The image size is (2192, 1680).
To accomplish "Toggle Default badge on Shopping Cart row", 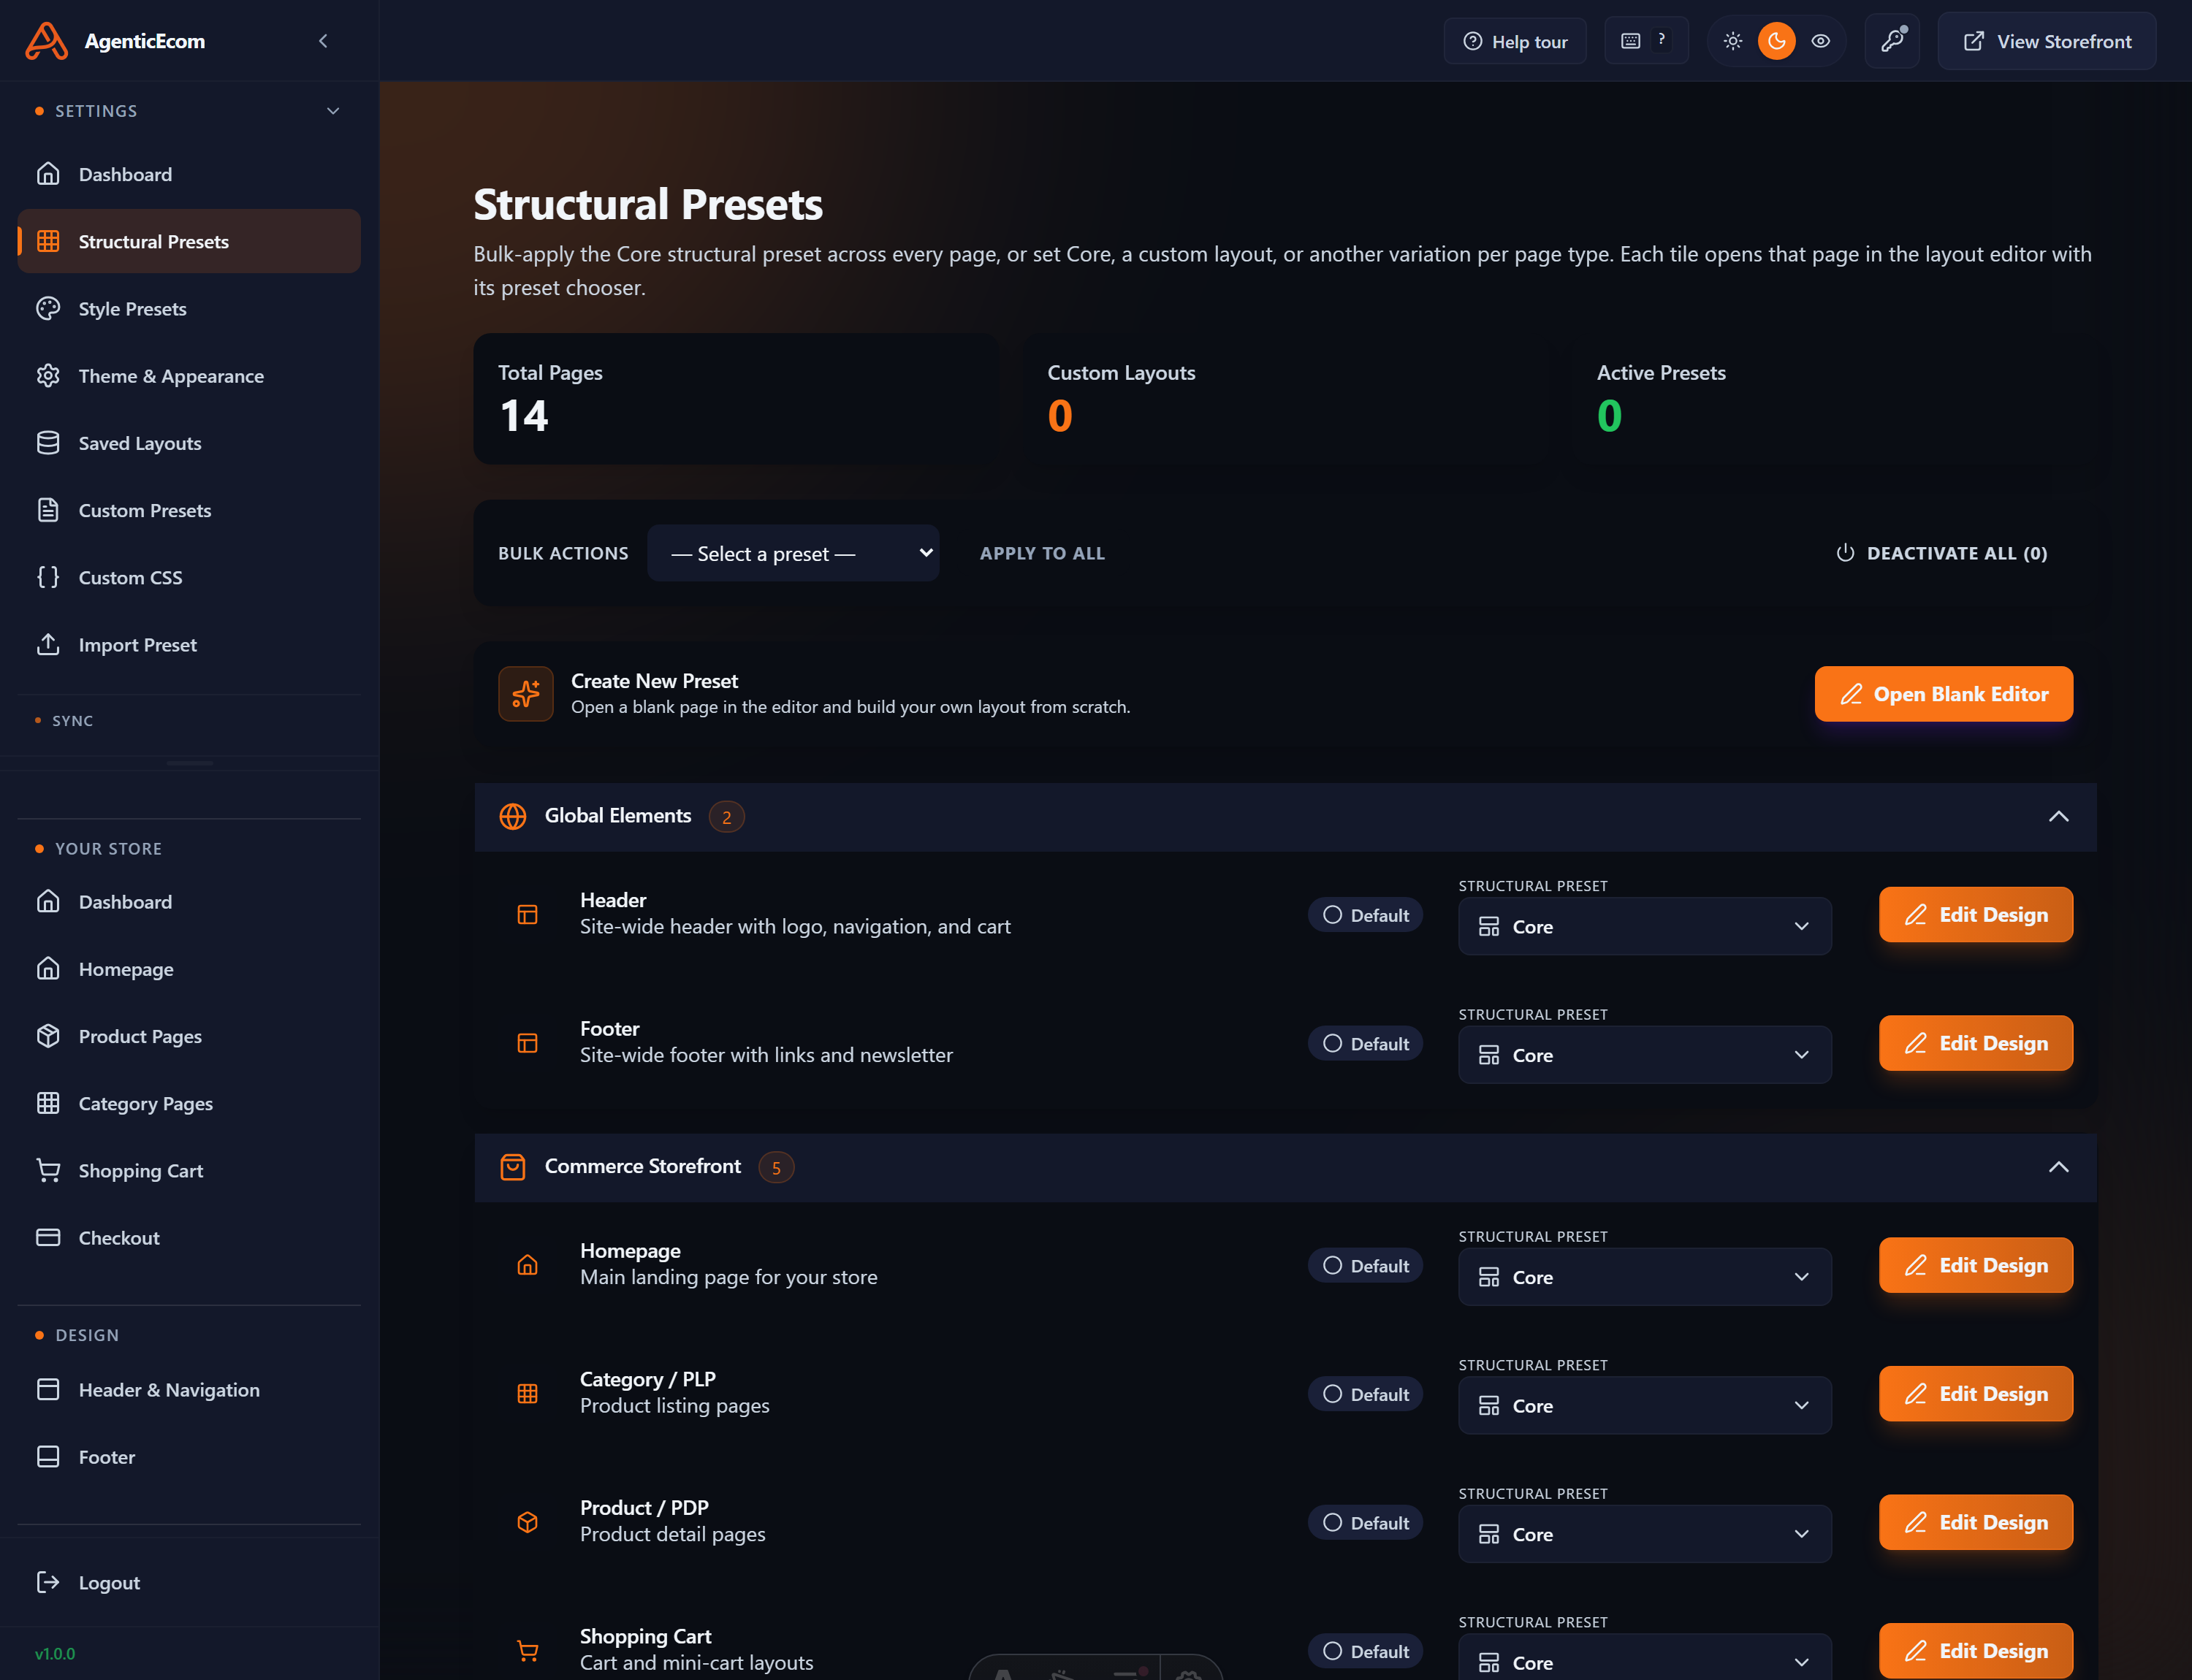I will point(1366,1651).
